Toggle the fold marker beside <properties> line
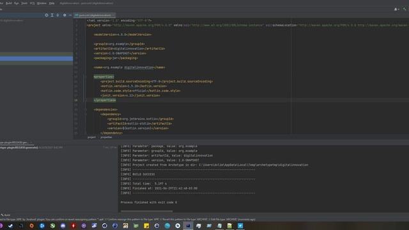This screenshot has height=230, width=409. point(85,77)
